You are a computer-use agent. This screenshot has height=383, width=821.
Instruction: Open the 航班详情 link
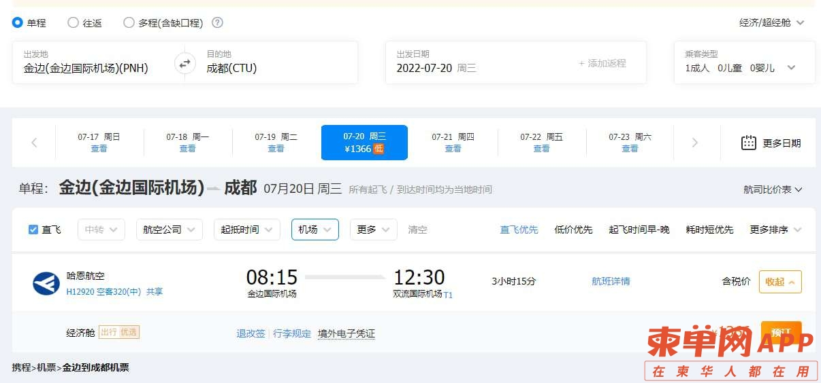[x=611, y=281]
